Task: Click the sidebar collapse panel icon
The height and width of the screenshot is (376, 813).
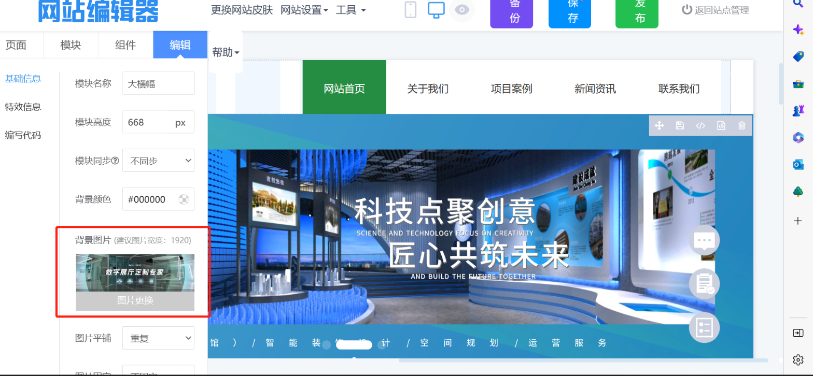Action: pyautogui.click(x=798, y=333)
